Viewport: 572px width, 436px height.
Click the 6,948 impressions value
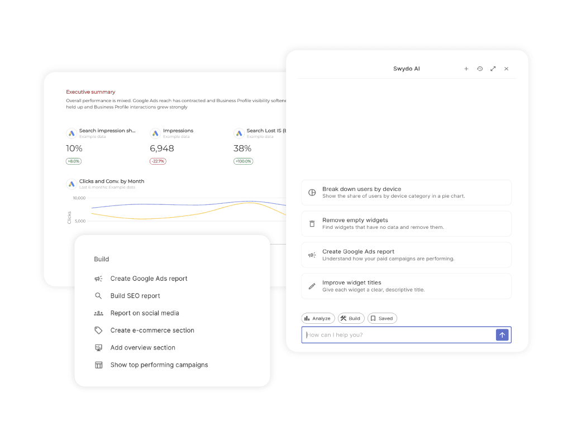coord(162,148)
